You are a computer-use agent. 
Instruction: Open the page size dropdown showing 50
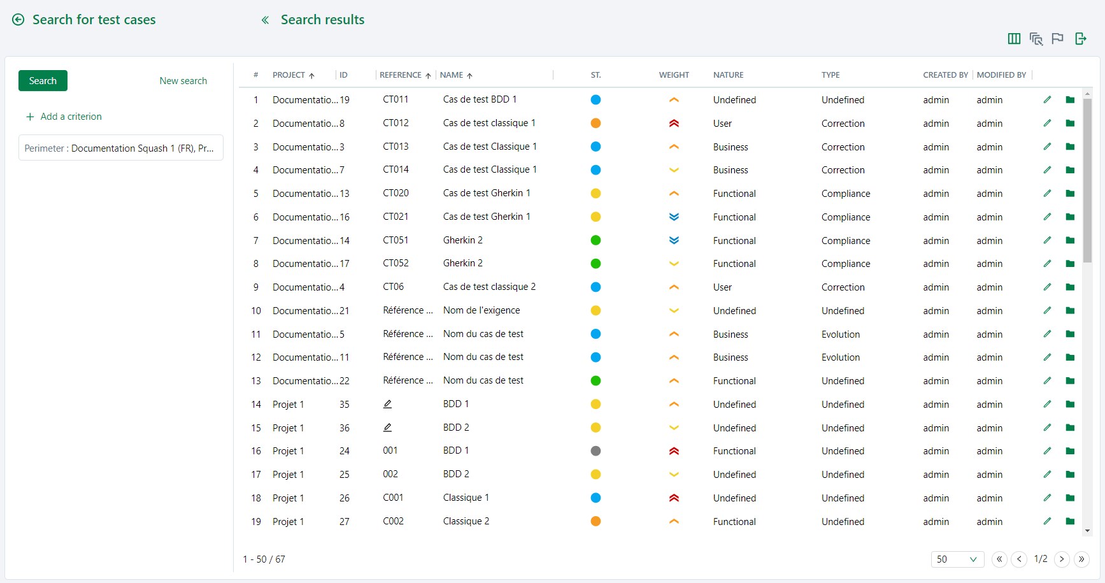pyautogui.click(x=957, y=559)
